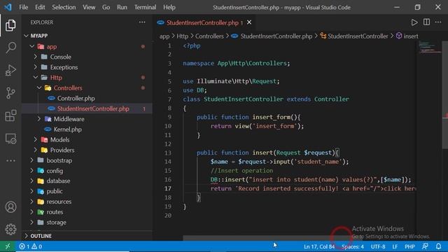Change indentation via Spaces: 4
Image resolution: width=448 pixels, height=252 pixels.
[353, 246]
